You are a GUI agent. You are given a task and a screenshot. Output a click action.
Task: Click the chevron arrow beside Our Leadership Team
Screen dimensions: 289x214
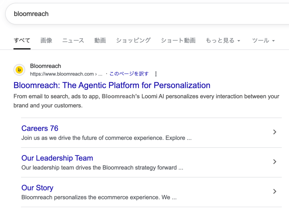pos(274,162)
